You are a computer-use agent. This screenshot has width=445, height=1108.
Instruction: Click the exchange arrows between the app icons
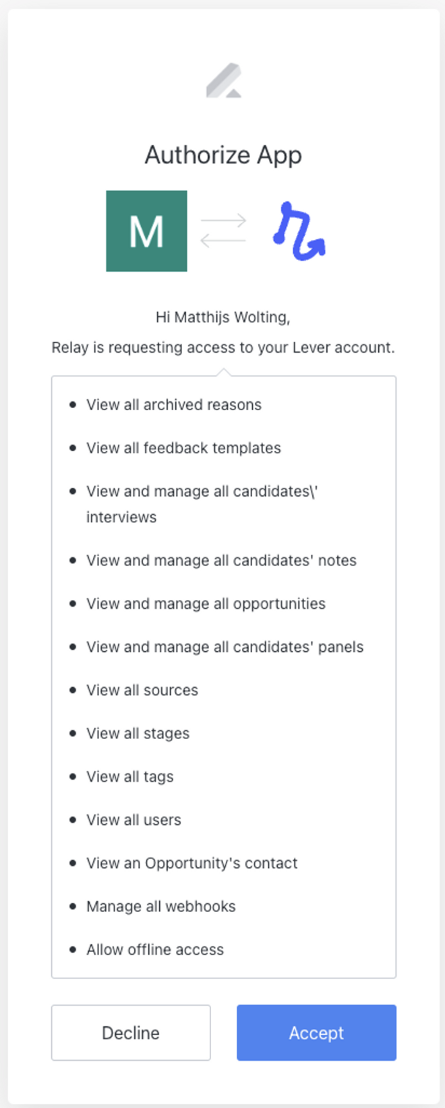222,229
